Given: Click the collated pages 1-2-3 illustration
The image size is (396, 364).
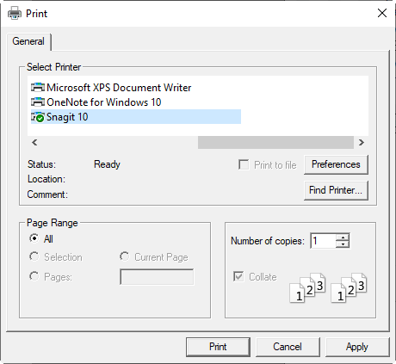Looking at the screenshot, I should [x=328, y=287].
